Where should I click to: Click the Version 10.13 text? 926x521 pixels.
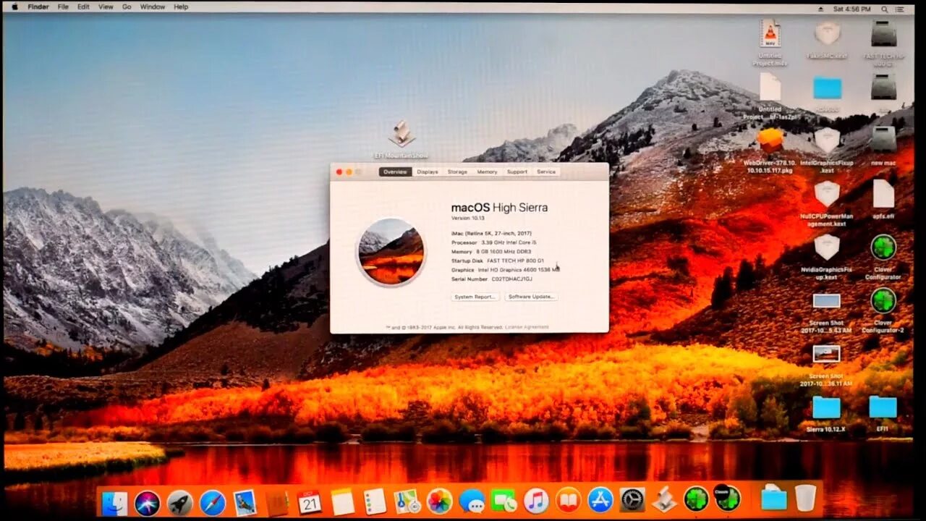tap(467, 218)
